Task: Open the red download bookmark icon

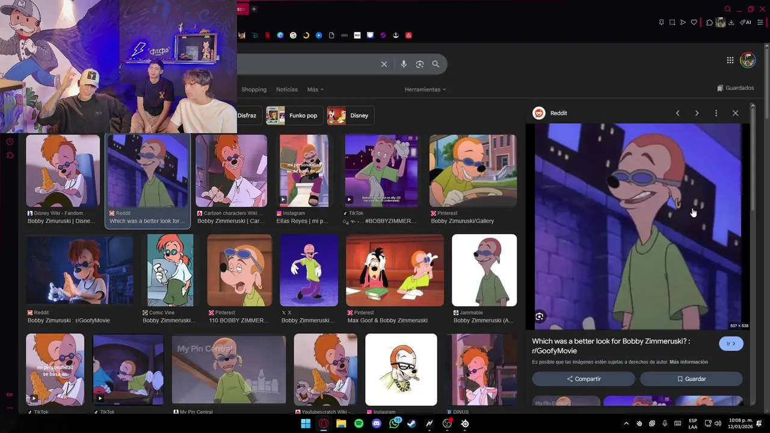Action: coord(408,35)
